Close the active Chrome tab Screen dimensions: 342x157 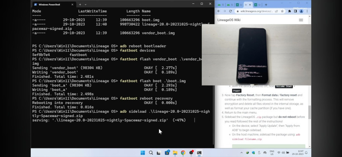tap(250, 5)
